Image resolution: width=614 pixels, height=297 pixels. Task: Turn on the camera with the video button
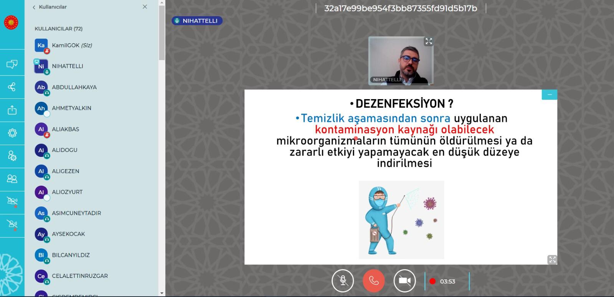(x=404, y=281)
